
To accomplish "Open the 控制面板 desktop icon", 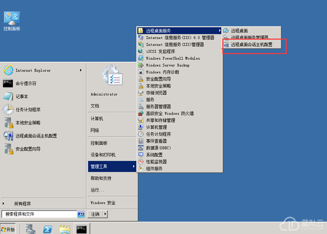I will point(12,21).
